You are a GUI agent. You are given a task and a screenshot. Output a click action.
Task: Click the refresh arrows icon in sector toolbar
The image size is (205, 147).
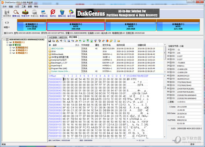pyautogui.click(x=111, y=41)
